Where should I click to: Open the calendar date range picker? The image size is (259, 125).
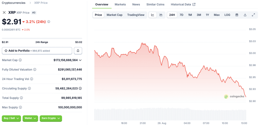237,15
